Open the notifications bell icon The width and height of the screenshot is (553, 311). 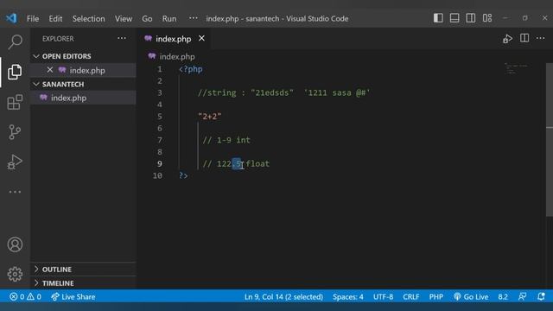pos(541,296)
